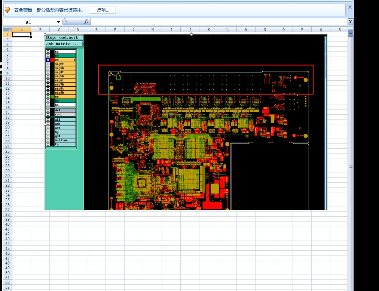Toggle the checkbox for layer ts
The width and height of the screenshot is (379, 291).
(x=48, y=56)
